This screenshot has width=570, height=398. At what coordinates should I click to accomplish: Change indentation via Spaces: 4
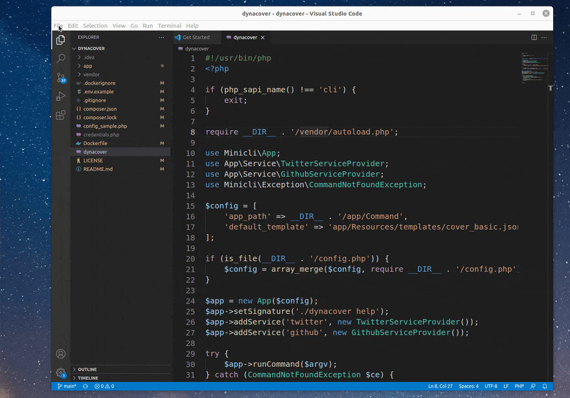click(x=468, y=386)
